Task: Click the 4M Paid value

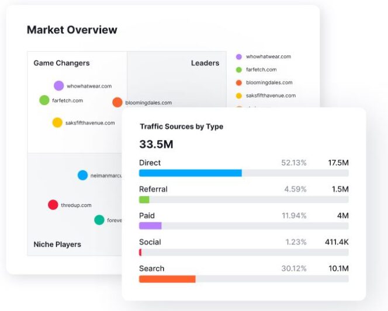Action: [343, 216]
